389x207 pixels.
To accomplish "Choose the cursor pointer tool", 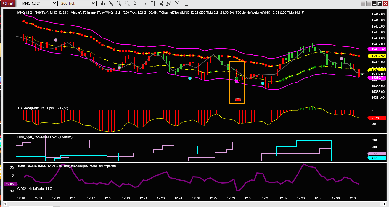I will (136, 4).
